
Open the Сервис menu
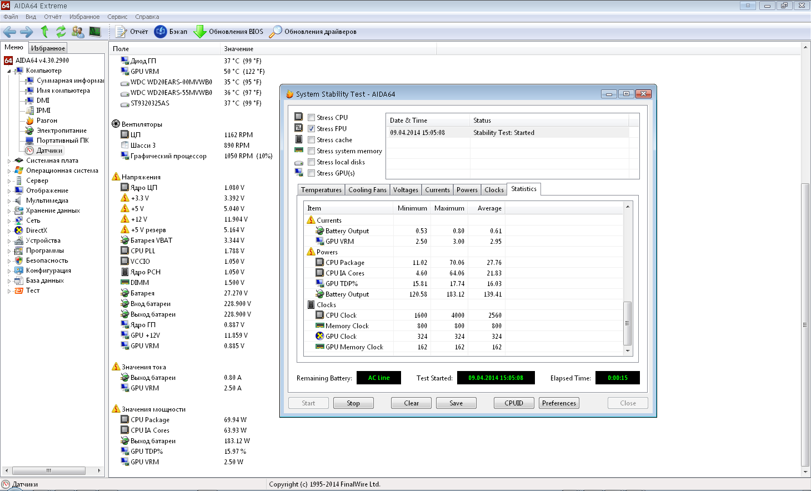point(117,17)
